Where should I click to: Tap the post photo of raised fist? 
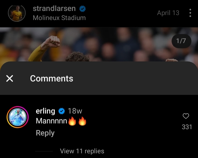99,44
